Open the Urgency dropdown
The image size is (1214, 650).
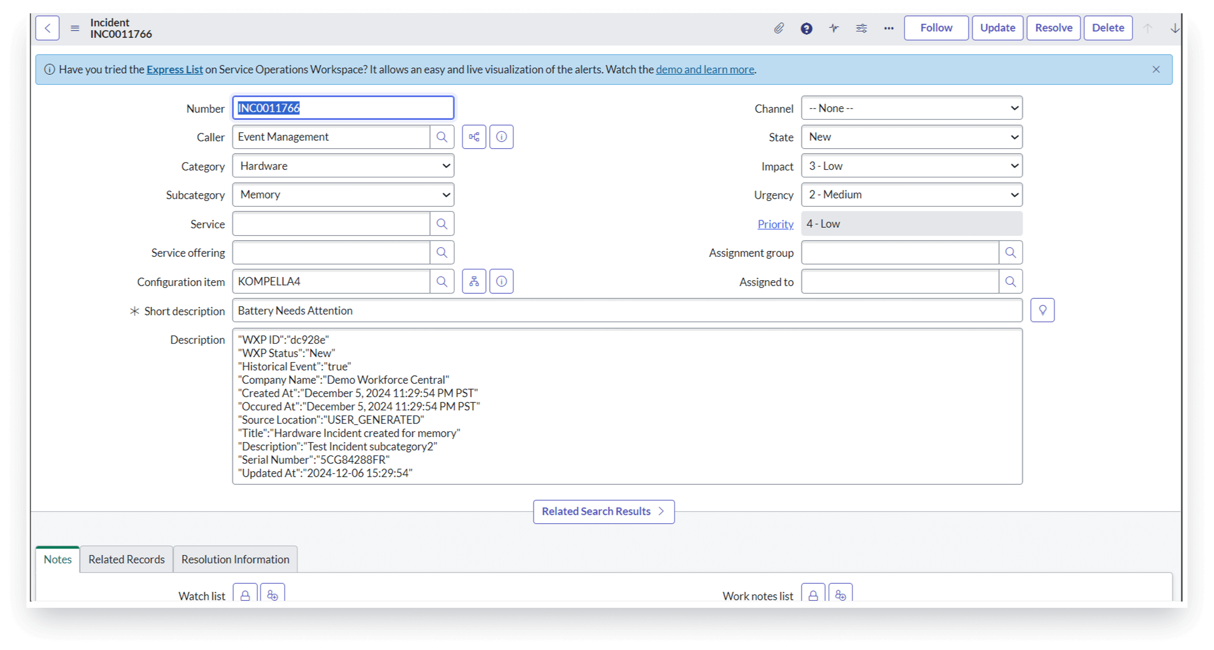(912, 194)
